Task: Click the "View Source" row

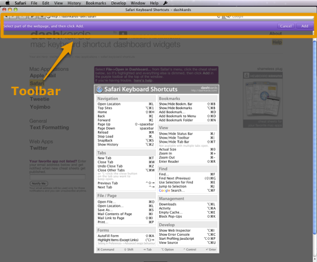Action: pos(187,243)
